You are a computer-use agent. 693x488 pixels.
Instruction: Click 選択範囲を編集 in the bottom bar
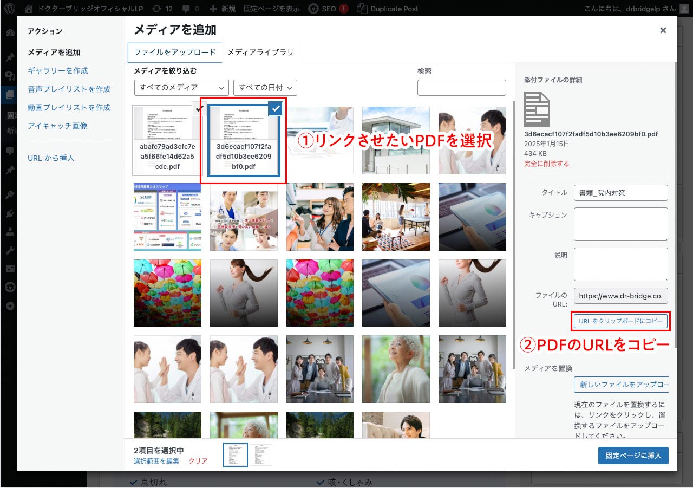tap(156, 461)
